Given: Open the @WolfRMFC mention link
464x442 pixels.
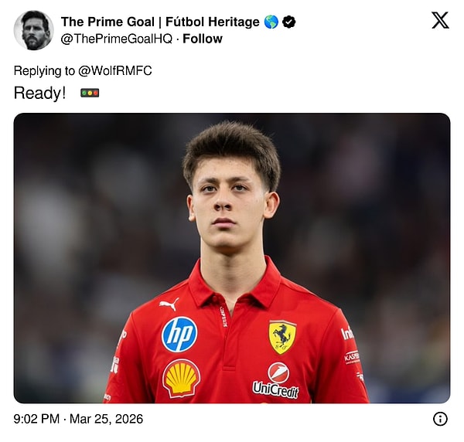Looking at the screenshot, I should pos(114,71).
